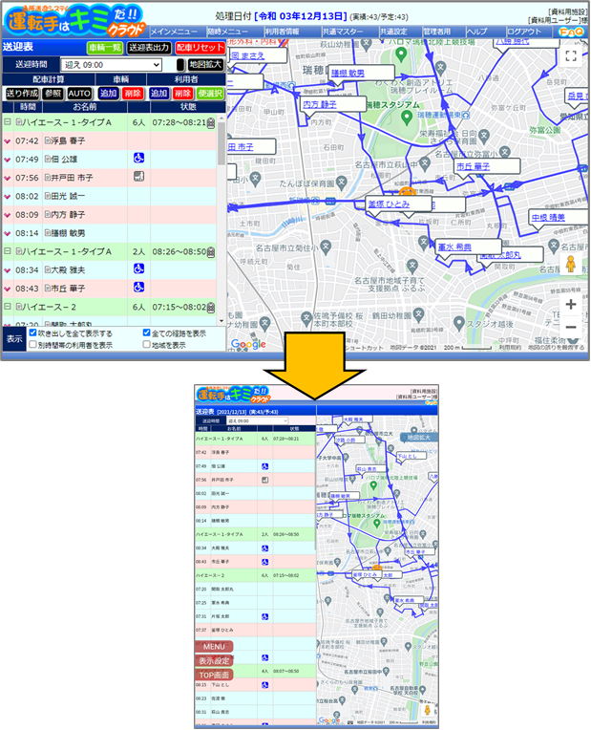Open 送迎時間 dropdown in lower tablet view
591x730 pixels.
[258, 420]
